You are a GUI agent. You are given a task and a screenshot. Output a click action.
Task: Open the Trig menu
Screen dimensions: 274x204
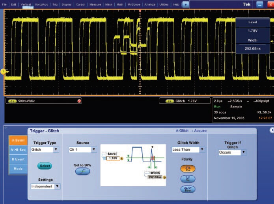(54, 4)
